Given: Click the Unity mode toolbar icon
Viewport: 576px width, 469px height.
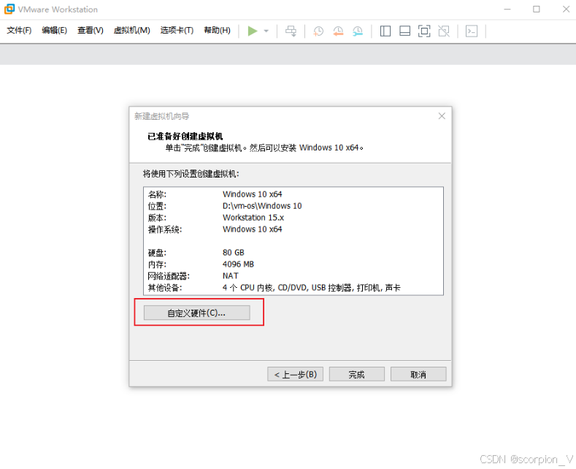Looking at the screenshot, I should click(x=443, y=31).
